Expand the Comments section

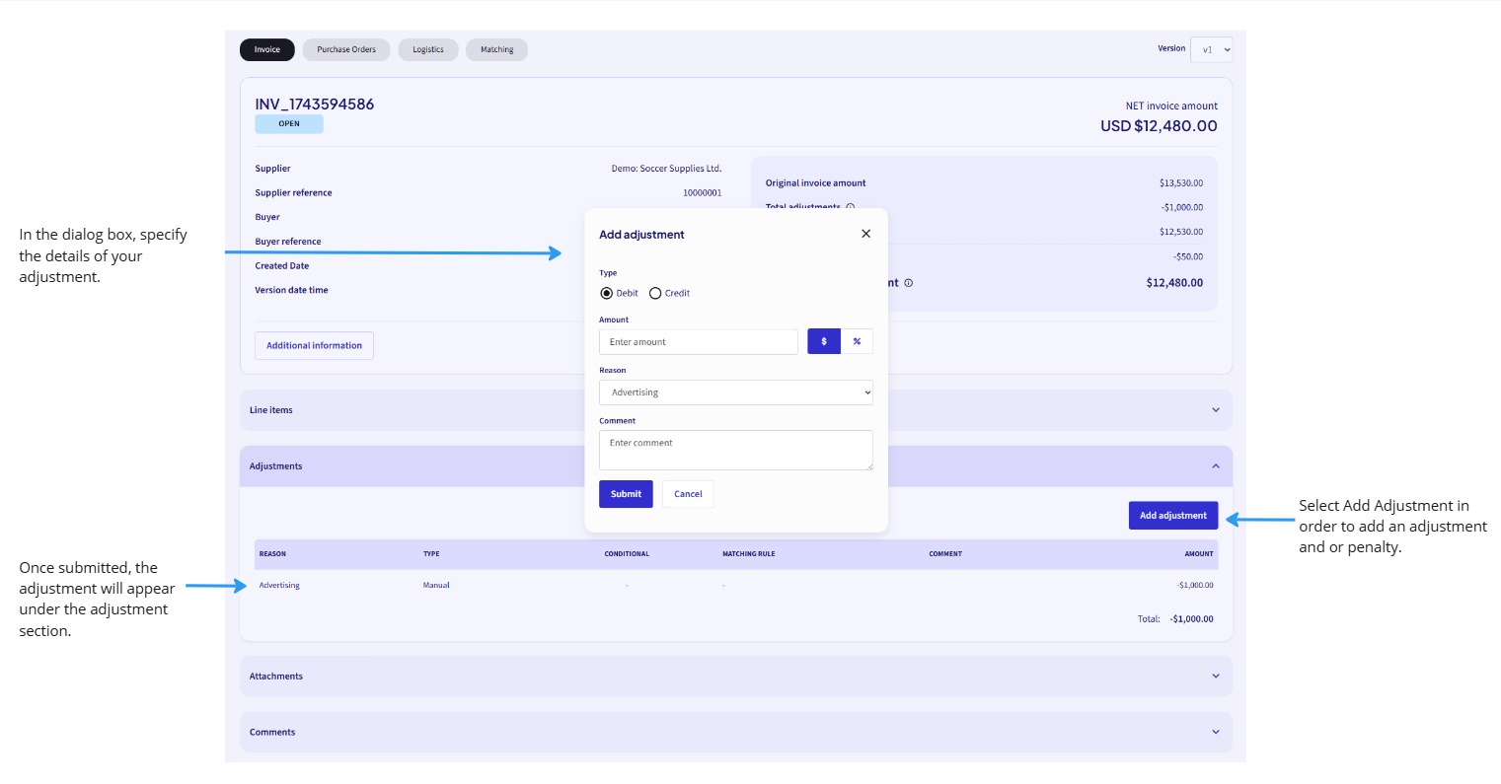tap(1216, 732)
